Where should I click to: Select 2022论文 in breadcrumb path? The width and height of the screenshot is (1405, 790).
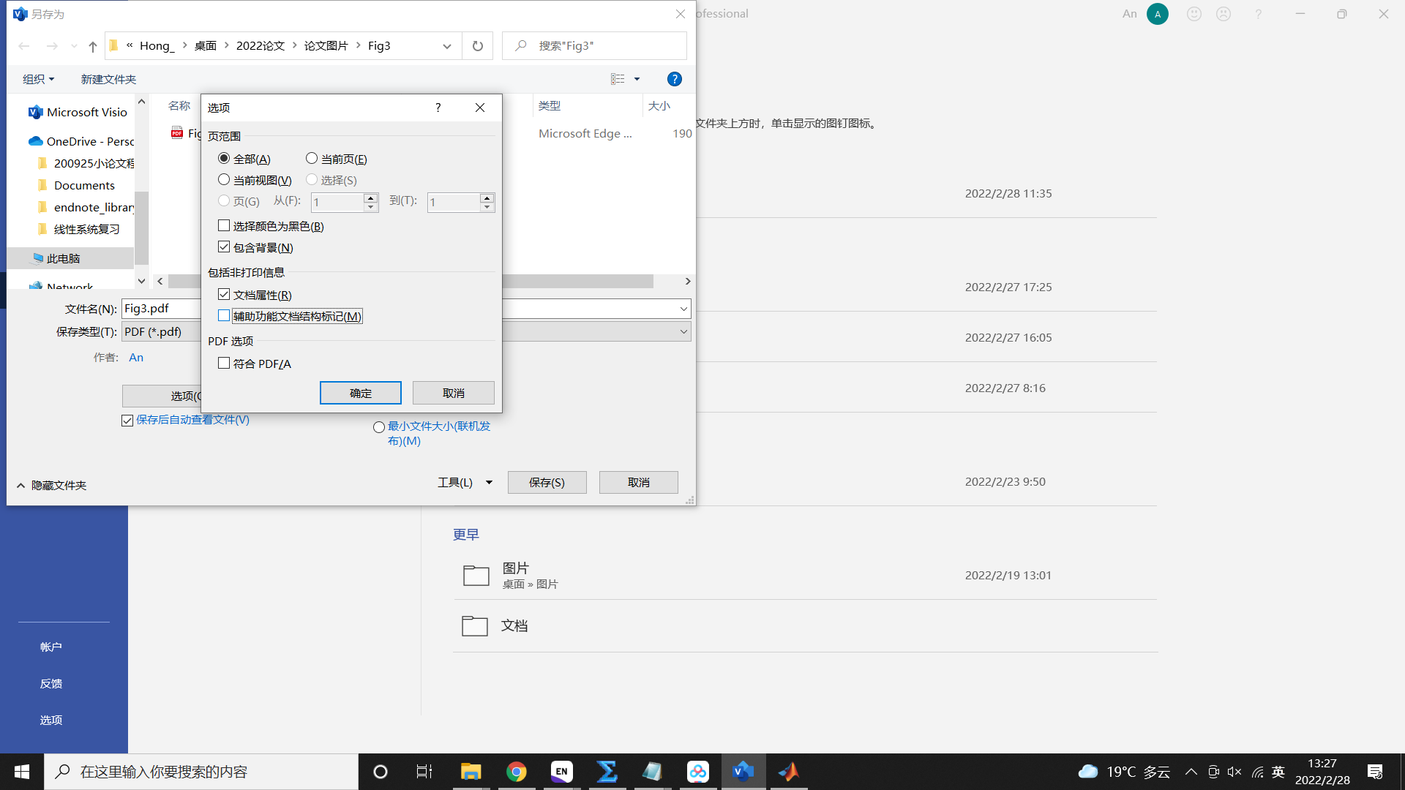(x=260, y=46)
